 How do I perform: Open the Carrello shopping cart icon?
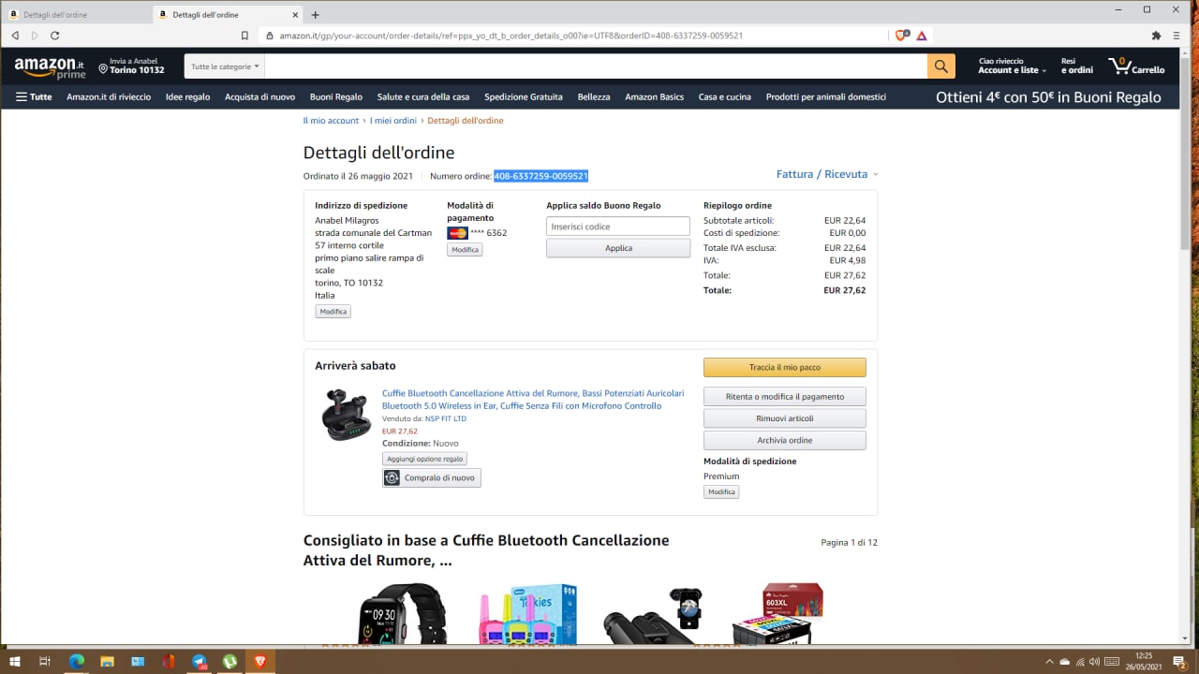point(1136,66)
